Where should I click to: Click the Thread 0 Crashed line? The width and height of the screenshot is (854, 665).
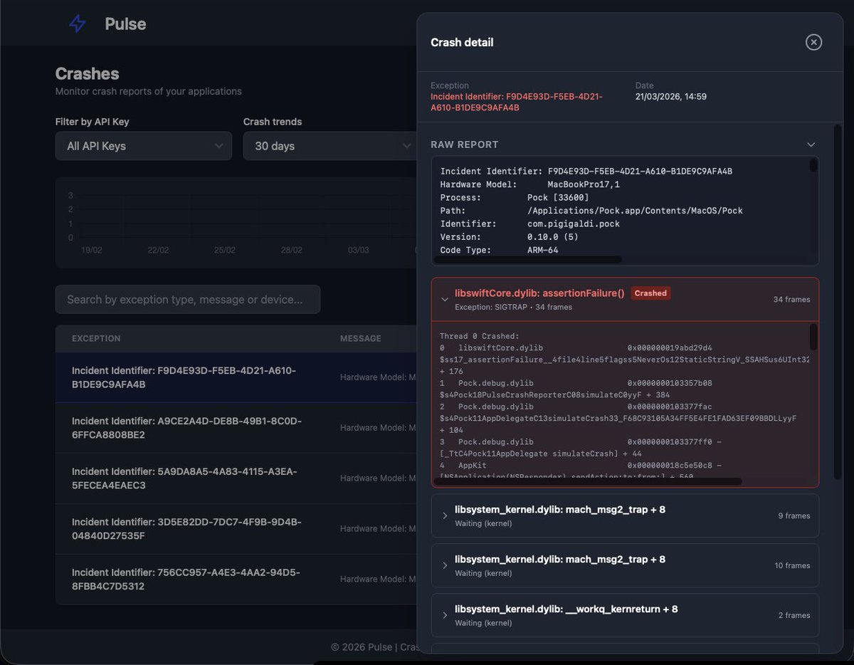point(479,336)
